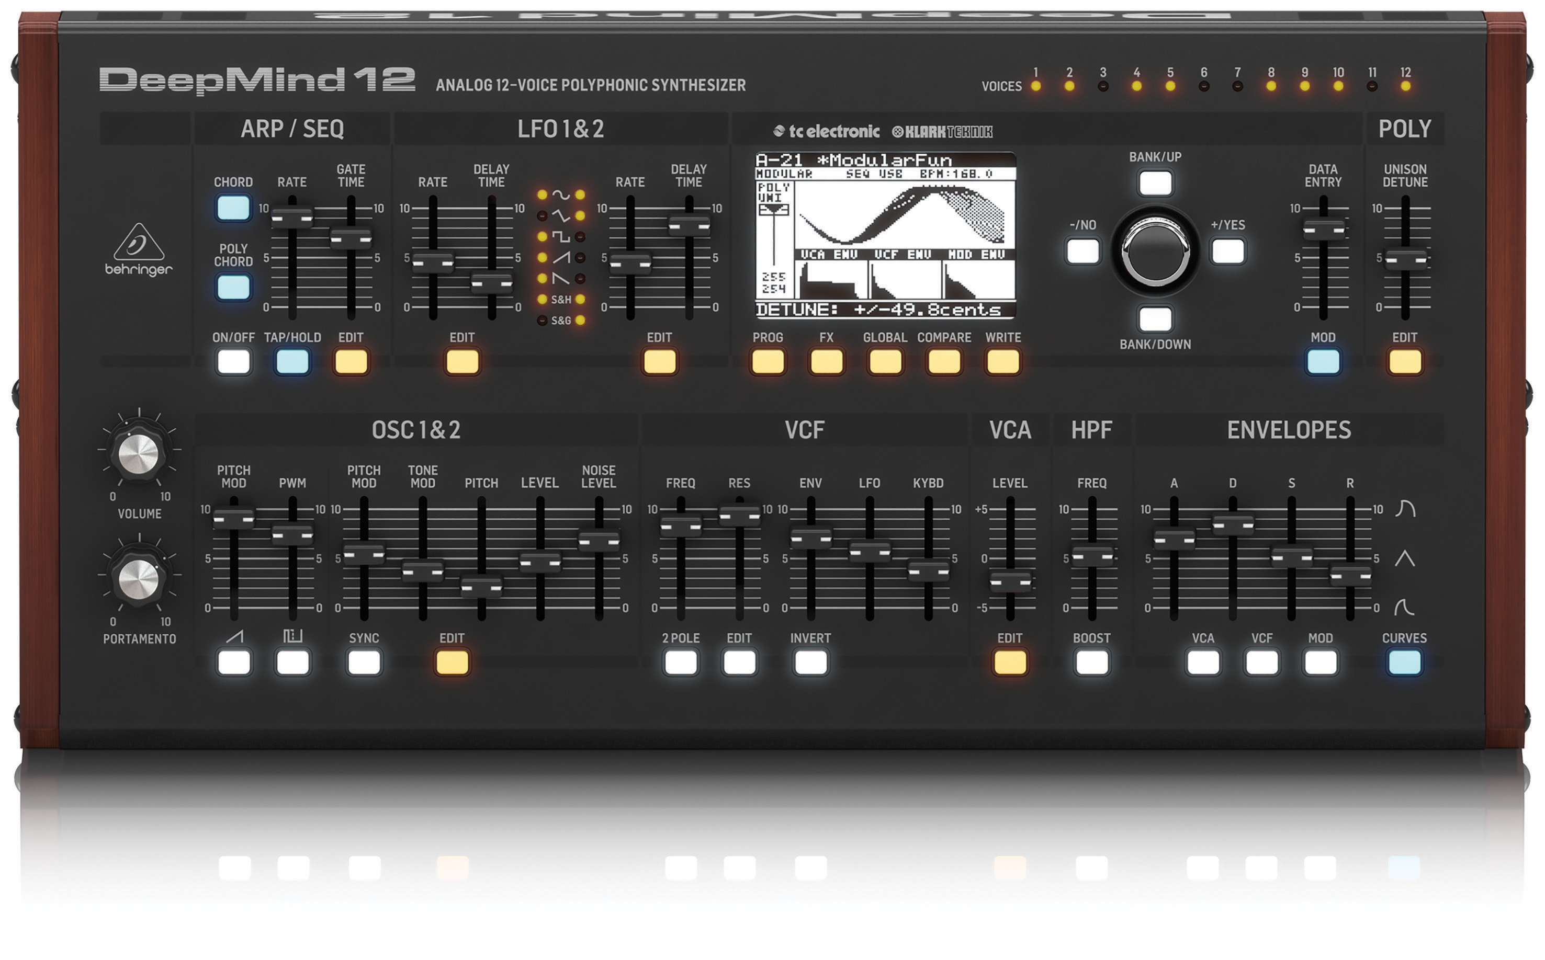Viewport: 1545px width, 960px height.
Task: Click voice 1 LED indicator
Action: tap(1035, 86)
